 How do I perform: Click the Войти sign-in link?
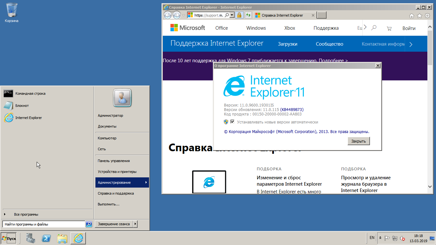coord(409,28)
